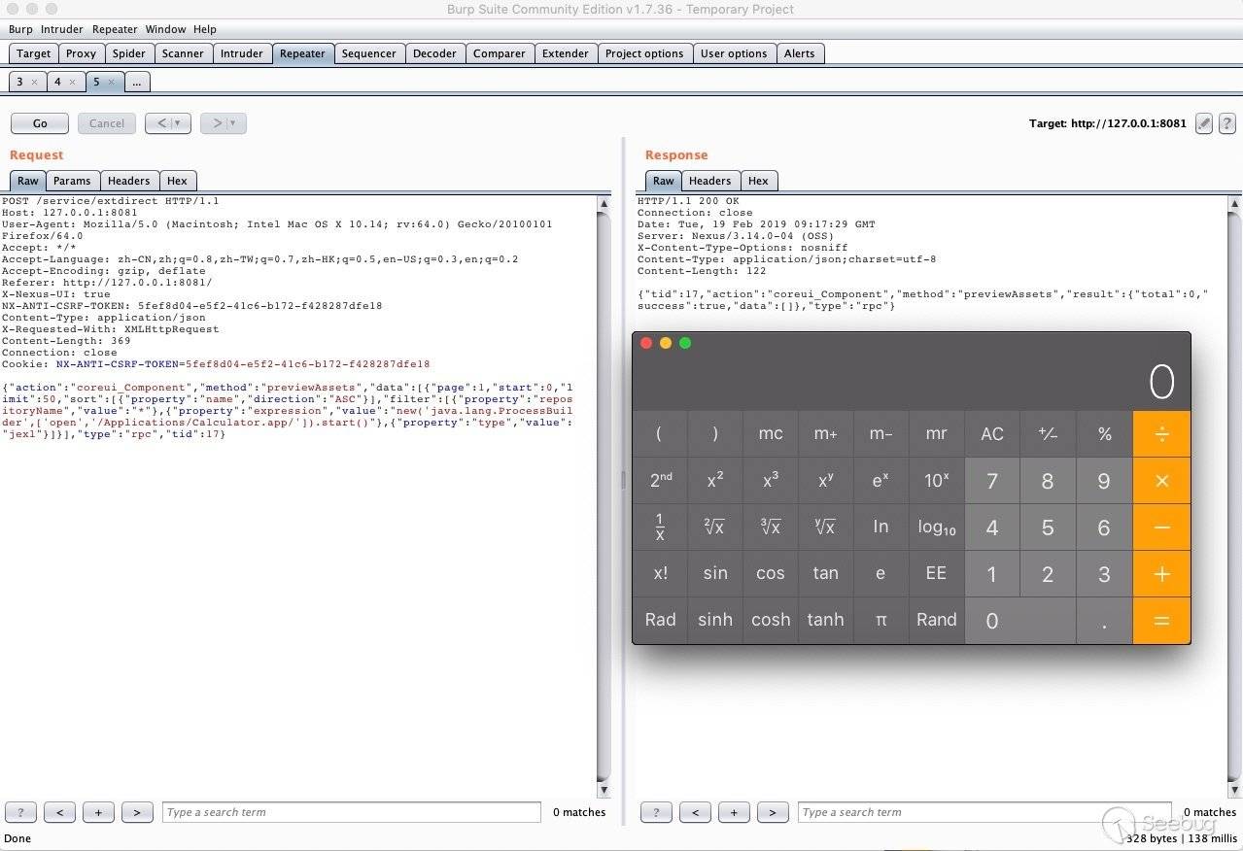Open help via question mark near target
The width and height of the screenshot is (1243, 851).
[1227, 123]
